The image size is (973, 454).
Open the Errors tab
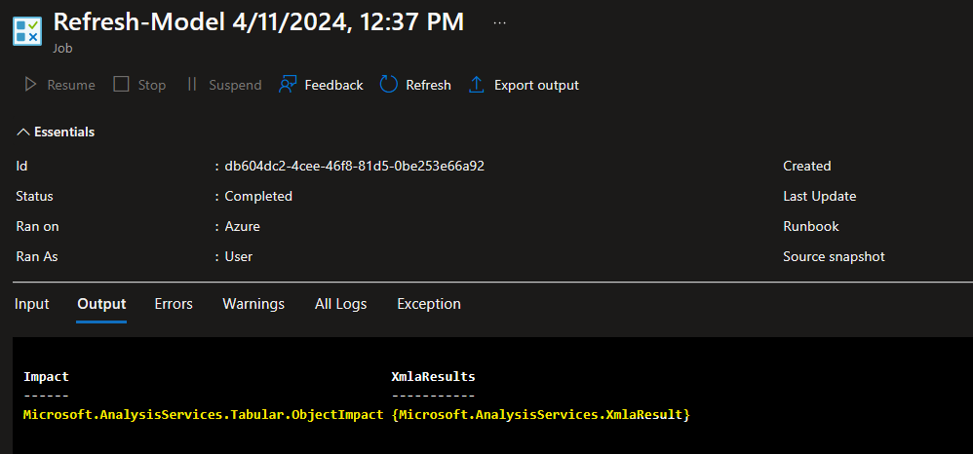[174, 304]
